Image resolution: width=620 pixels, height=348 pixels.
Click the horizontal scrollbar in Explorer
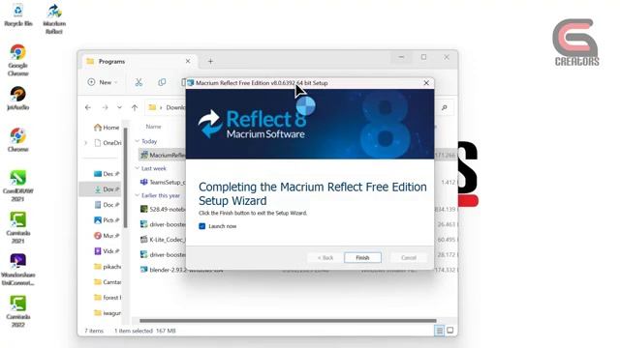[288, 321]
